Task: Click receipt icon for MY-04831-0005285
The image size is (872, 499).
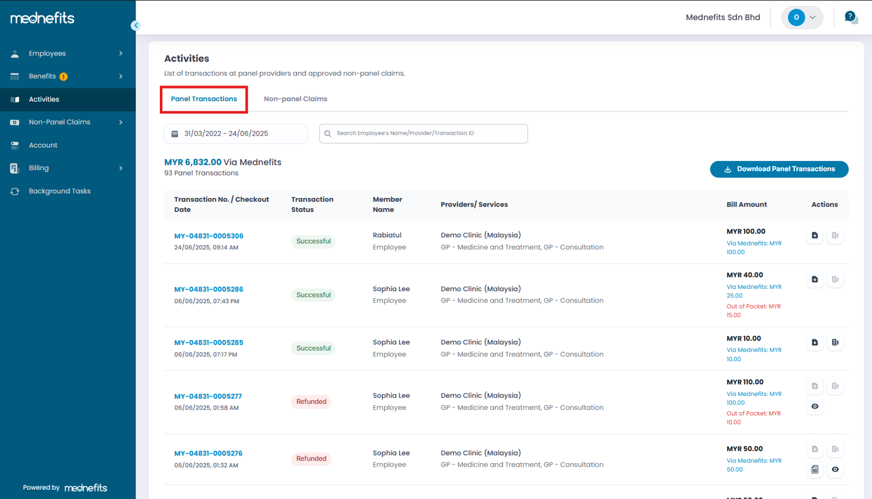Action: click(x=835, y=343)
